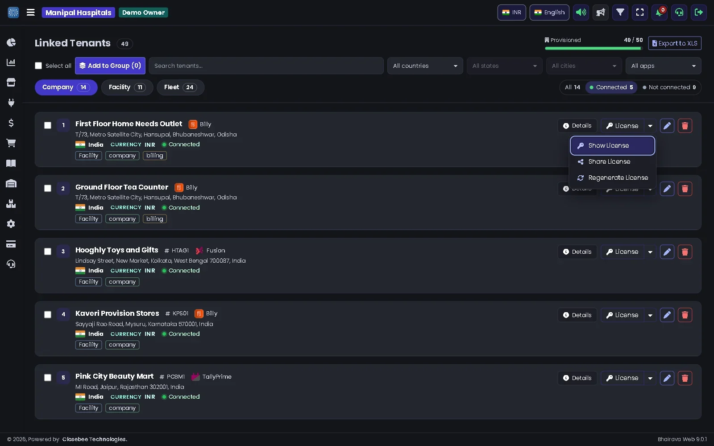This screenshot has height=446, width=714.
Task: Click the green logout icon
Action: [699, 12]
